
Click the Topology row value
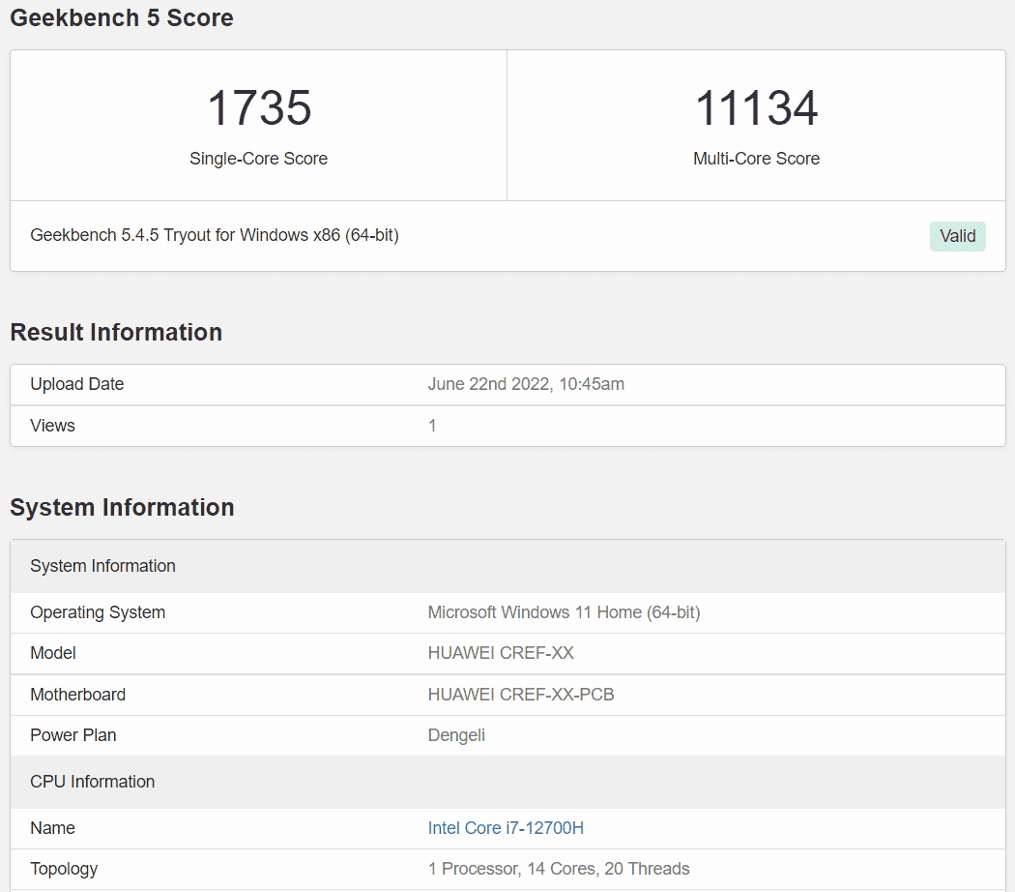pos(559,868)
